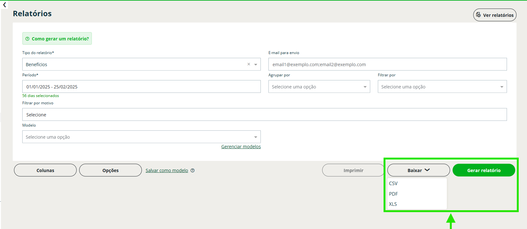Click the Período date range field
Image resolution: width=527 pixels, height=229 pixels.
[x=141, y=87]
